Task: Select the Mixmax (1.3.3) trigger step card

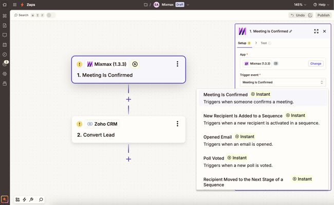Action: click(x=128, y=70)
